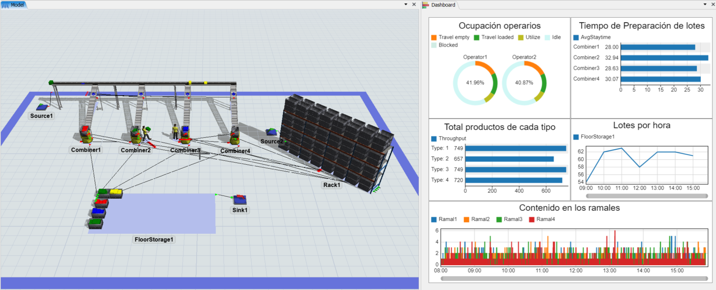The width and height of the screenshot is (716, 290).
Task: Toggle Travel empty legend series
Action: 453,38
